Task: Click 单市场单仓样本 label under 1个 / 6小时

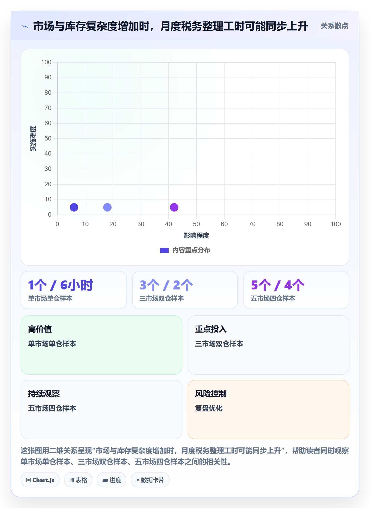Action: coord(50,298)
